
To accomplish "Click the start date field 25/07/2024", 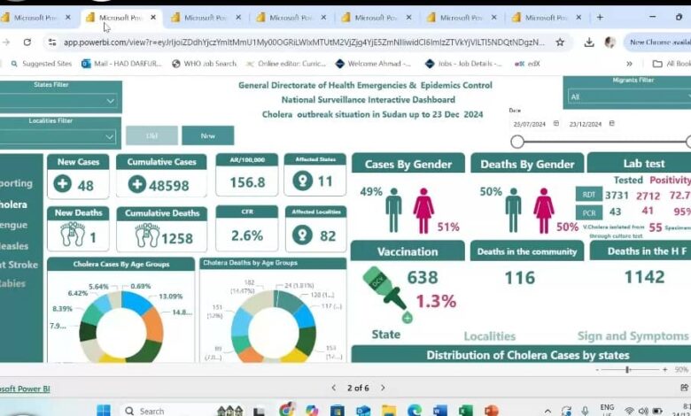I will pos(535,124).
